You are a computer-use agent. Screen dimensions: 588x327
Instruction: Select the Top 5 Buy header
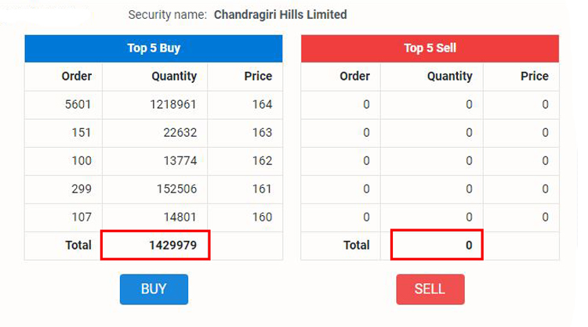point(154,49)
